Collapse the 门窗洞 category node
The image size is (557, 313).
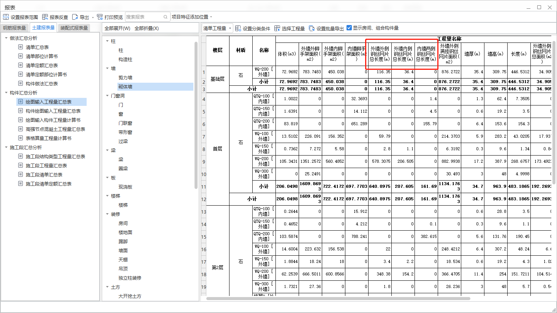coord(108,96)
